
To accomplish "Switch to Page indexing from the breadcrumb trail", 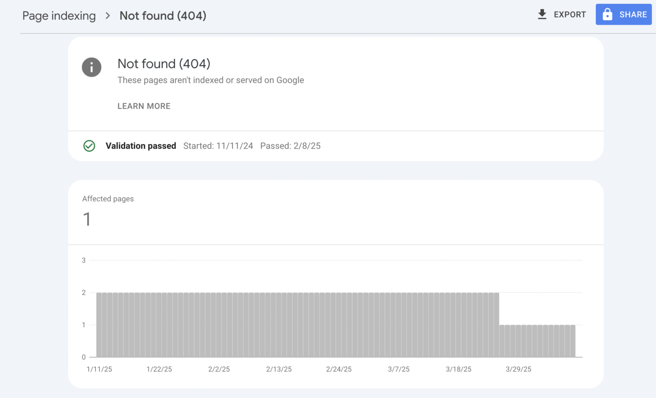I will coord(59,15).
